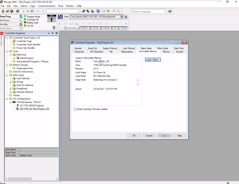Viewport: 239px width, 184px height.
Task: Click OK in Controller Properties dialog
Action: [x=134, y=136]
